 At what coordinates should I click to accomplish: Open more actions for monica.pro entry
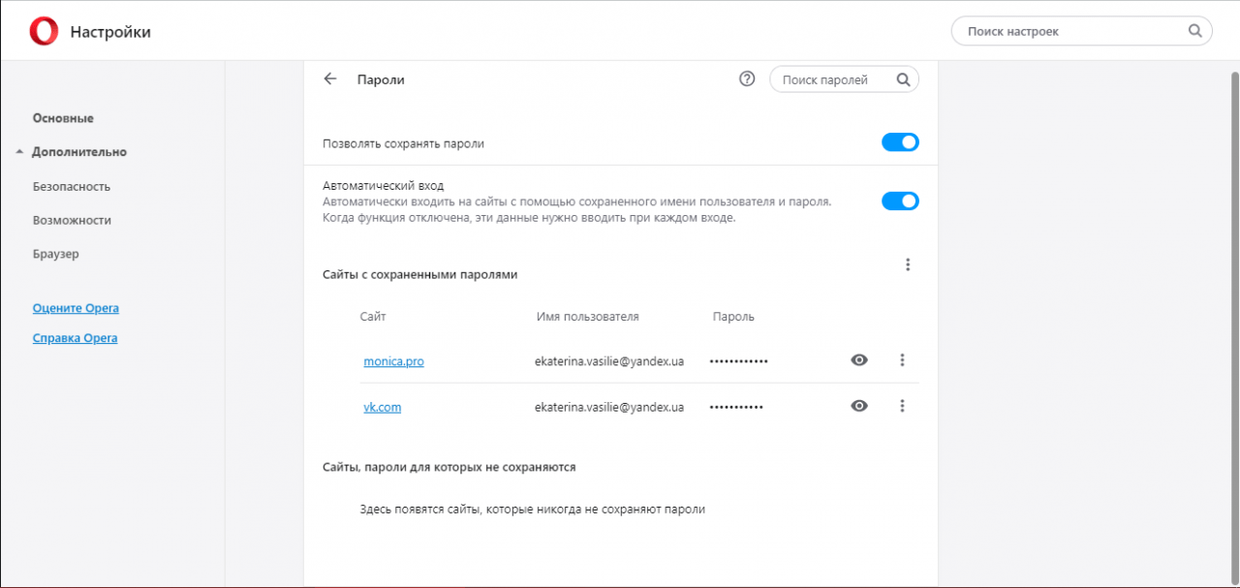tap(902, 360)
